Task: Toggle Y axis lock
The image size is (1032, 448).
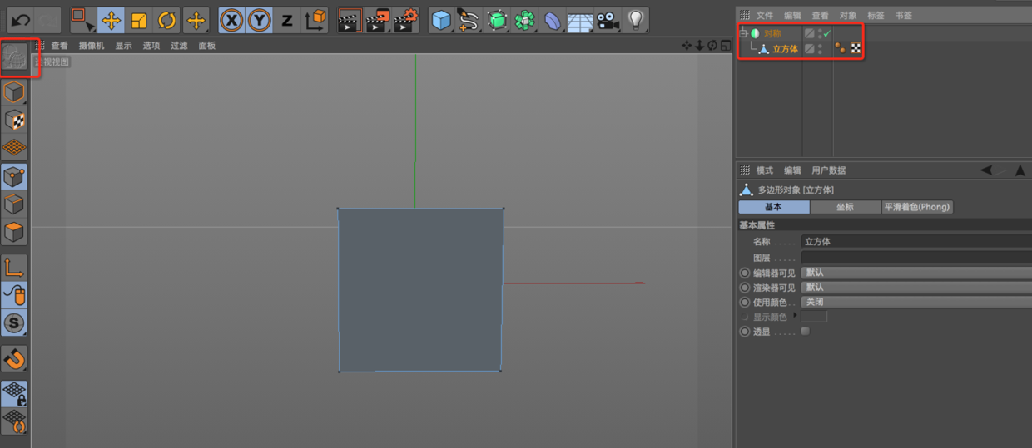Action: [260, 20]
